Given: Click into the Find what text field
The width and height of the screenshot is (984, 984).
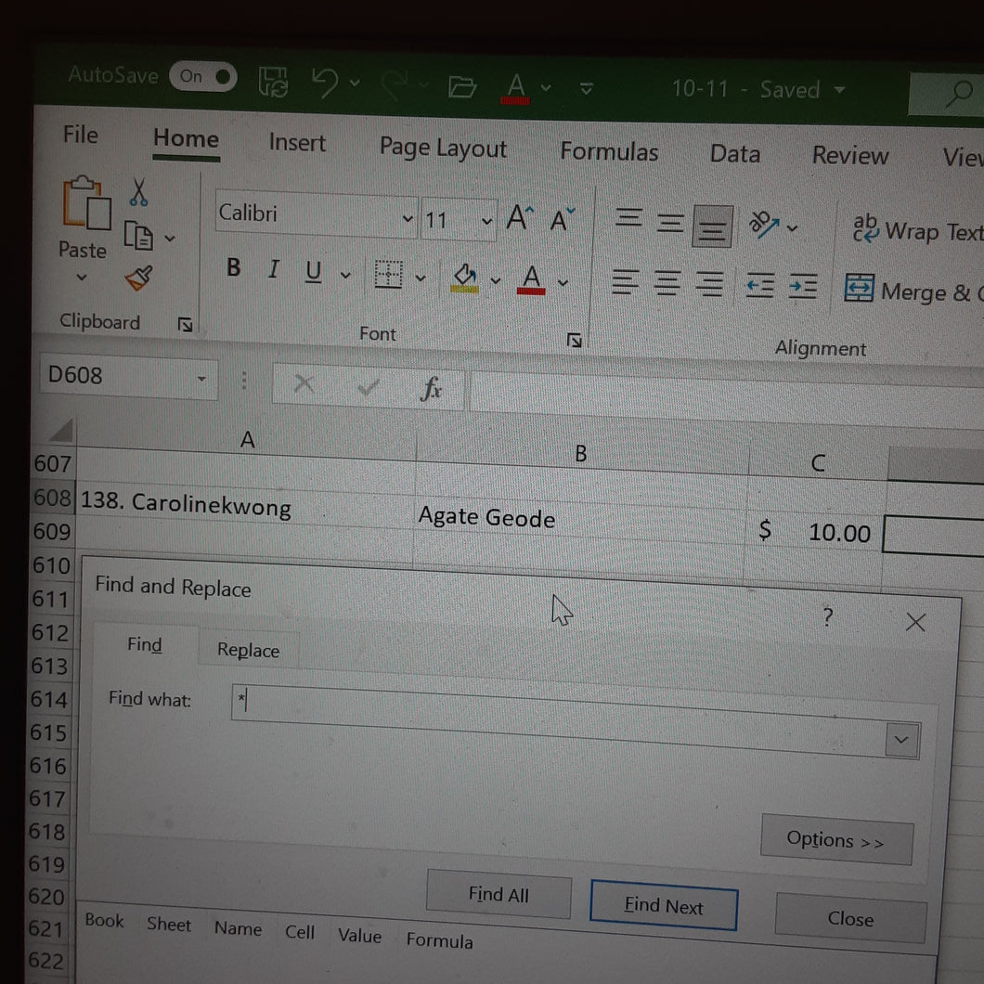Looking at the screenshot, I should [x=559, y=714].
